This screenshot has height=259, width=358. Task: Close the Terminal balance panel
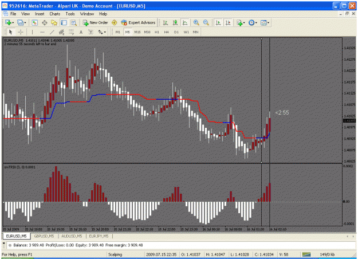(3, 244)
